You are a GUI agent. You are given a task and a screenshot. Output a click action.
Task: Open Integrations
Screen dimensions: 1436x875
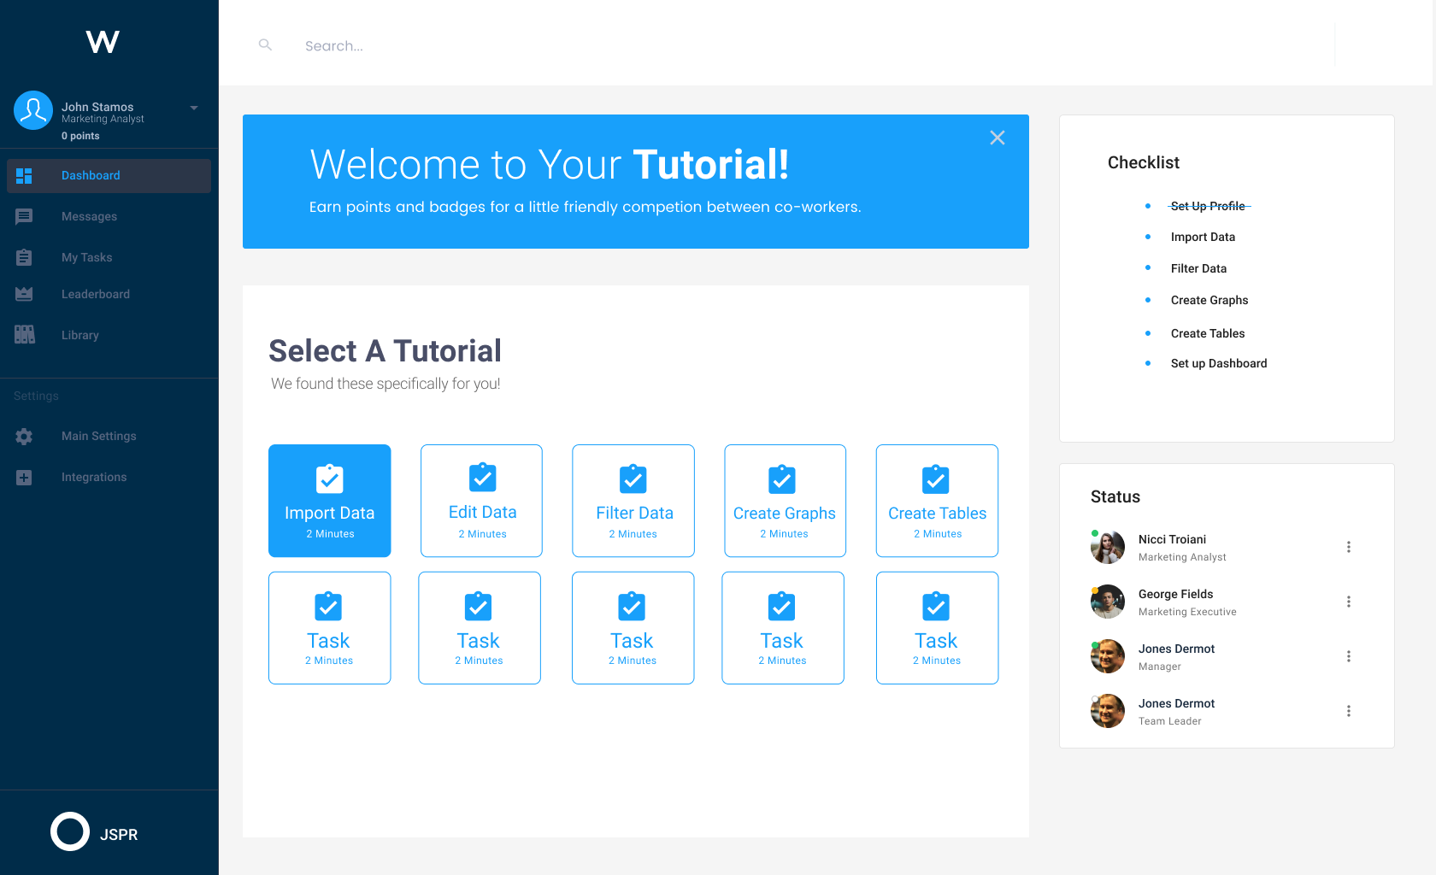tap(94, 478)
